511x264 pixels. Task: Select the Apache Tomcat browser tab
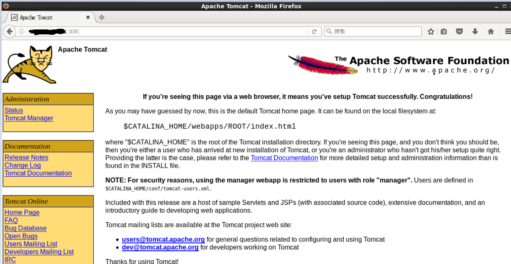(51, 18)
